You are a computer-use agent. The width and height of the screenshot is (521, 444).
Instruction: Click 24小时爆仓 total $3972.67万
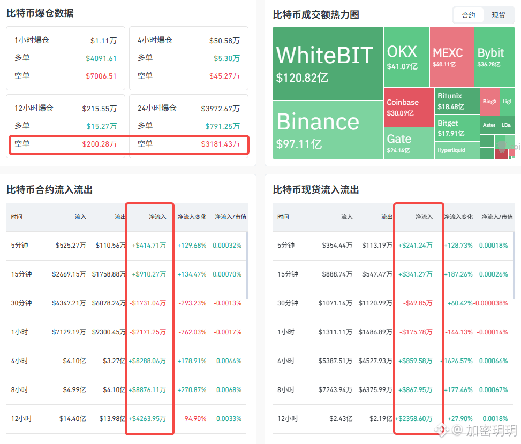pos(220,109)
